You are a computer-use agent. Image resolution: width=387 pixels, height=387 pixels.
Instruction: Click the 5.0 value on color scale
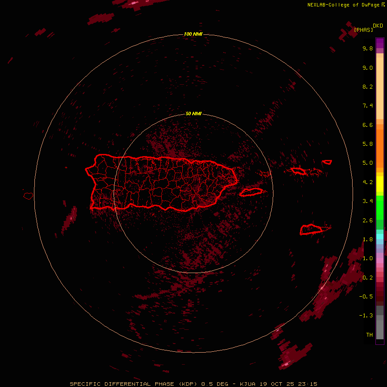[x=368, y=163]
